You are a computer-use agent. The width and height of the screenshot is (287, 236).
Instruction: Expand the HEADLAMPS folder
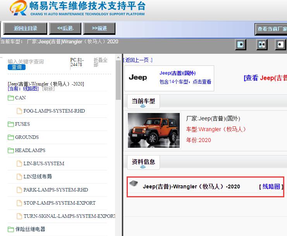pos(30,150)
